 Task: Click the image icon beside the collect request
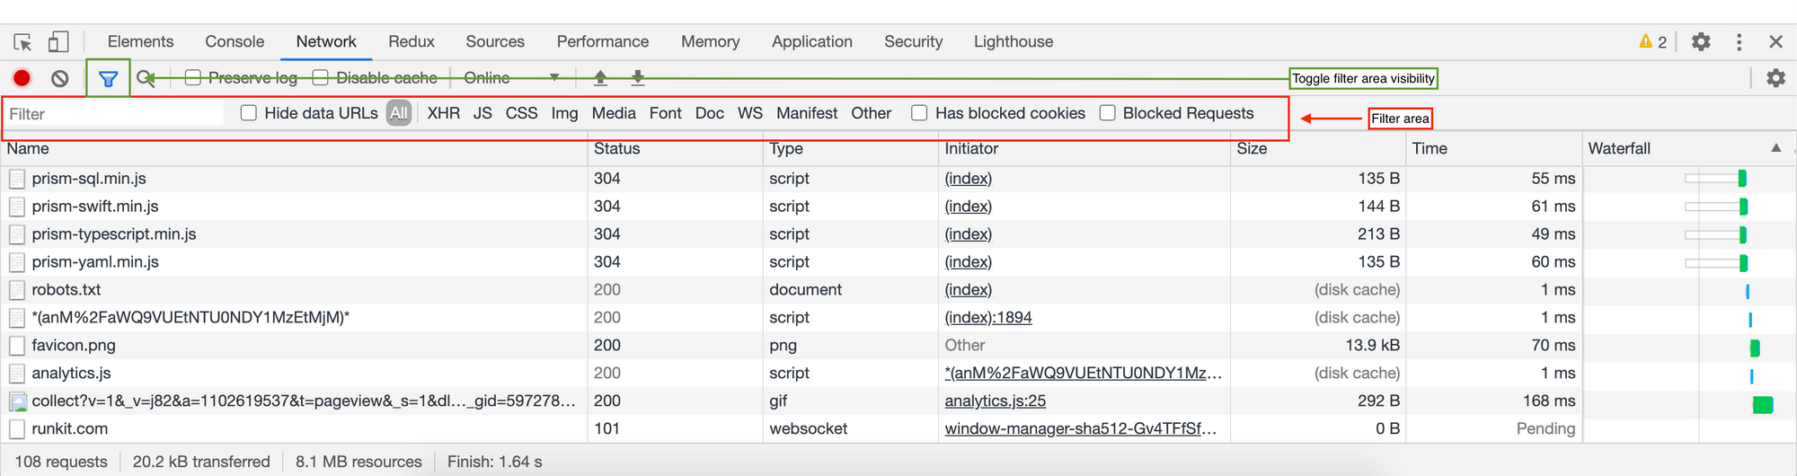[17, 401]
